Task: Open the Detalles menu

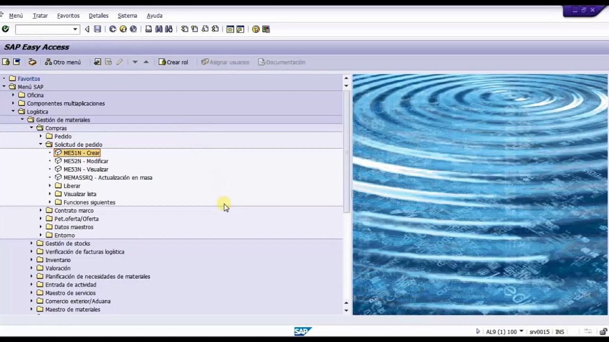Action: point(98,16)
